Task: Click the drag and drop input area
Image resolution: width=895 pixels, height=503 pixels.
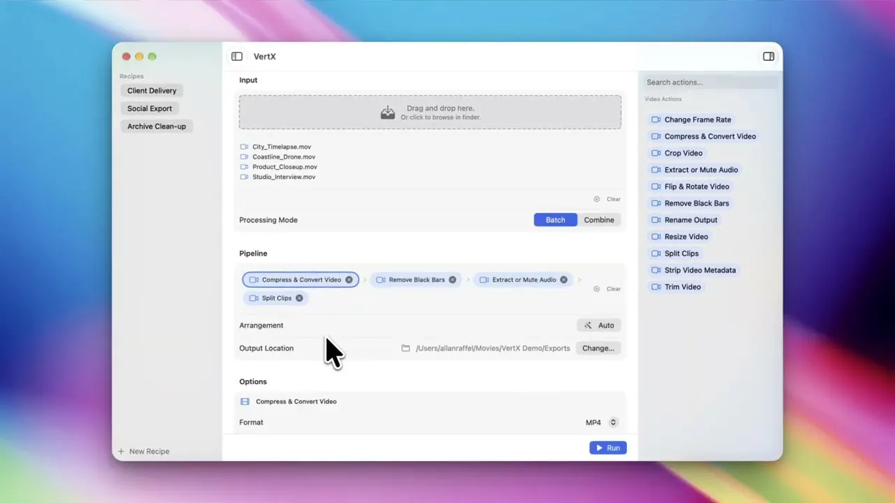Action: (430, 112)
